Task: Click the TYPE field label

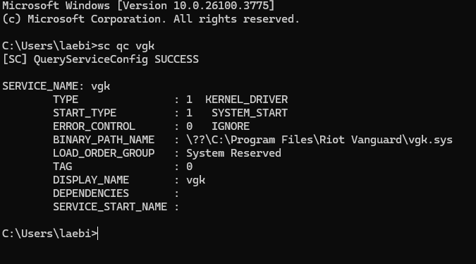Action: (x=66, y=100)
